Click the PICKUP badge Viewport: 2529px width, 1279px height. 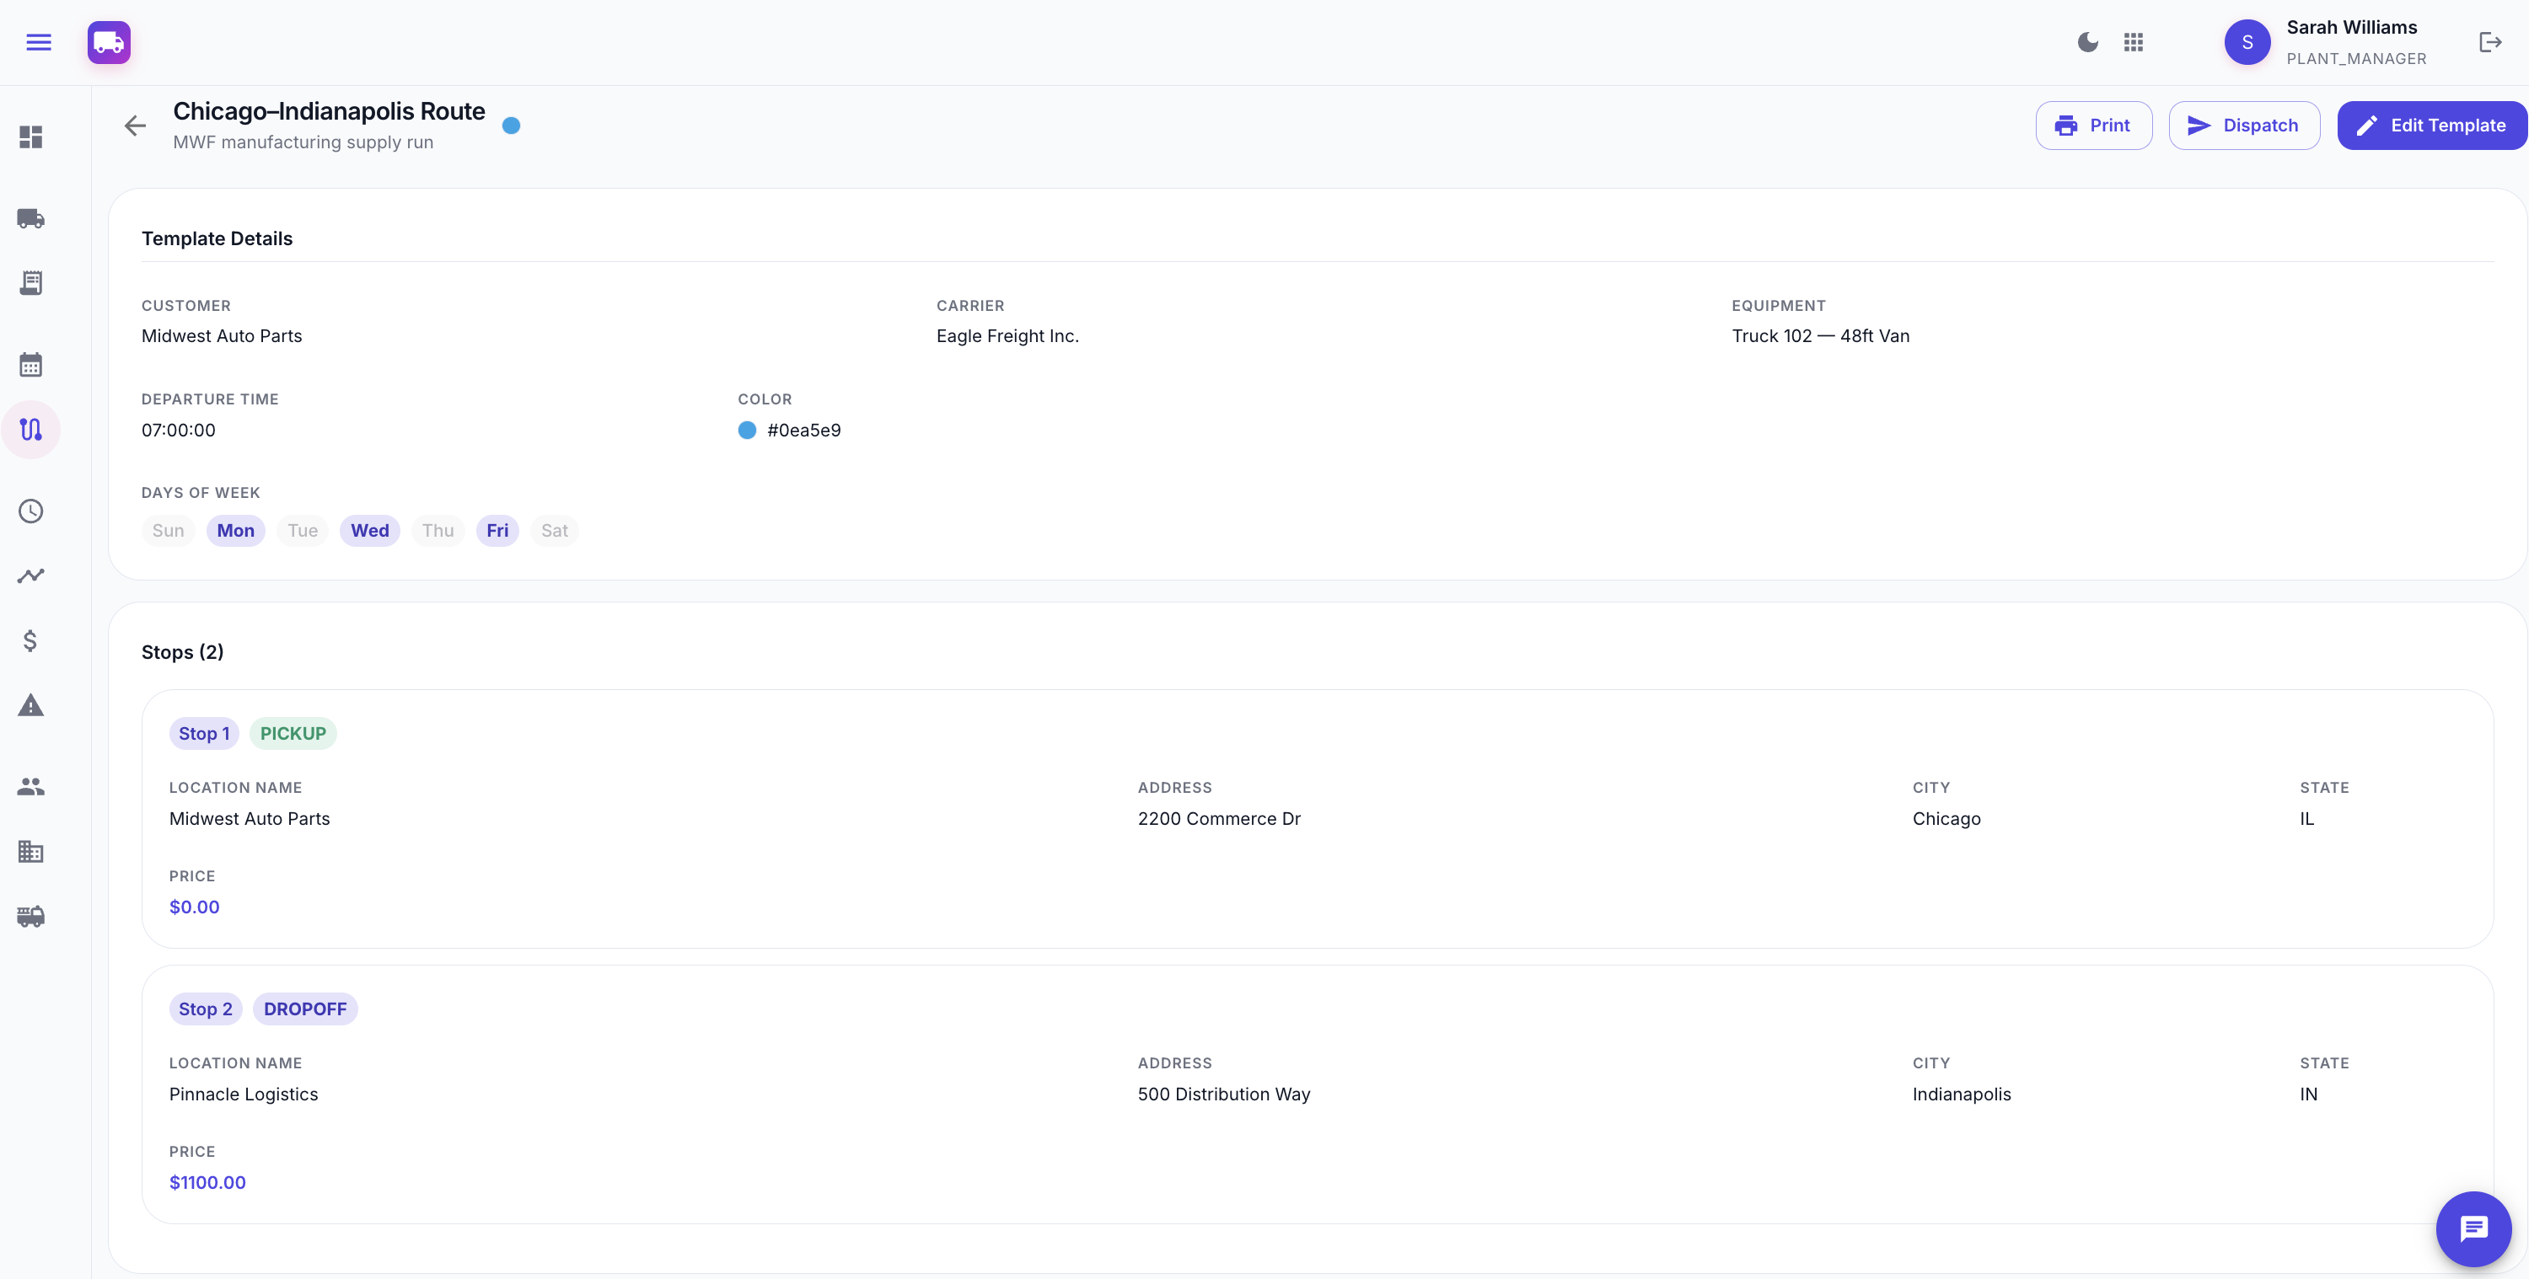tap(293, 733)
